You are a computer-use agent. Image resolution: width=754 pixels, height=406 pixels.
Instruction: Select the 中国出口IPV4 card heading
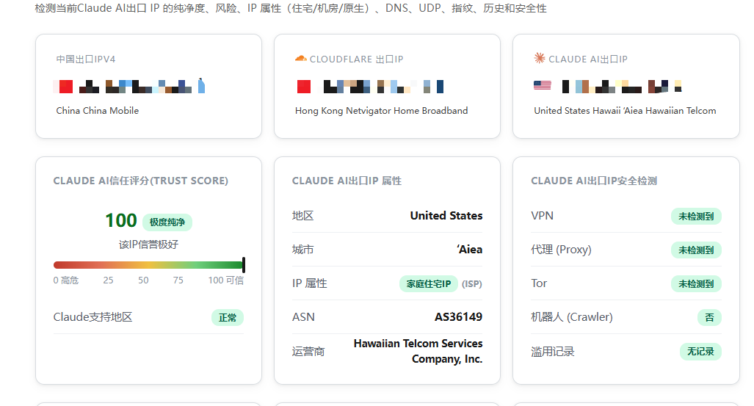(x=86, y=59)
